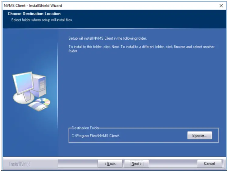Click the NVMS Client - InstallShield Wizard title
The image size is (228, 172).
point(33,5)
